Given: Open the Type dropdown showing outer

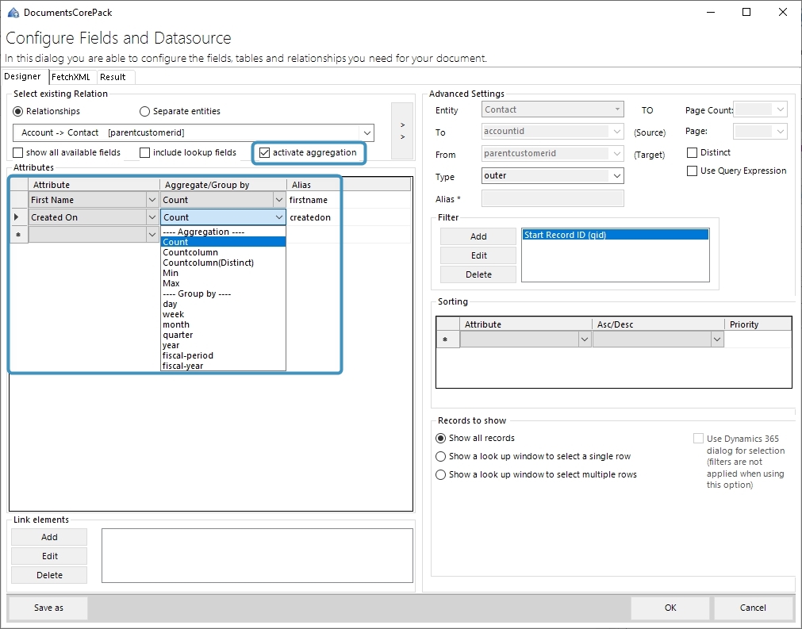Looking at the screenshot, I should [x=616, y=175].
